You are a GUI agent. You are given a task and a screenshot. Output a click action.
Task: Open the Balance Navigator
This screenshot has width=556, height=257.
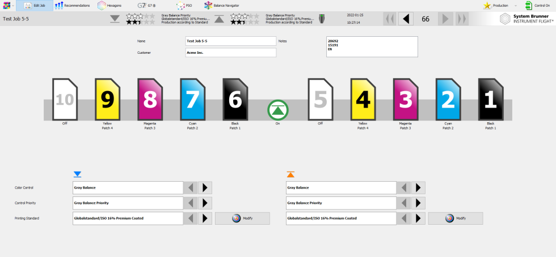coord(222,6)
